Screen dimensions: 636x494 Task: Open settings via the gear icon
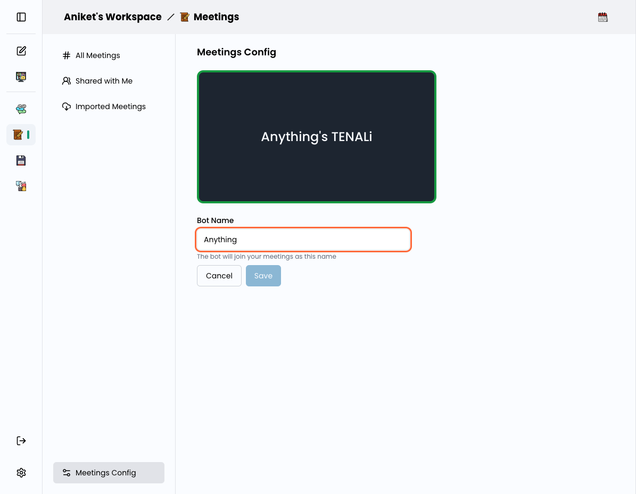pos(21,472)
